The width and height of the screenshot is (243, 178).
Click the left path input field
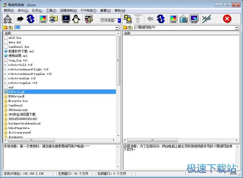click(65, 28)
